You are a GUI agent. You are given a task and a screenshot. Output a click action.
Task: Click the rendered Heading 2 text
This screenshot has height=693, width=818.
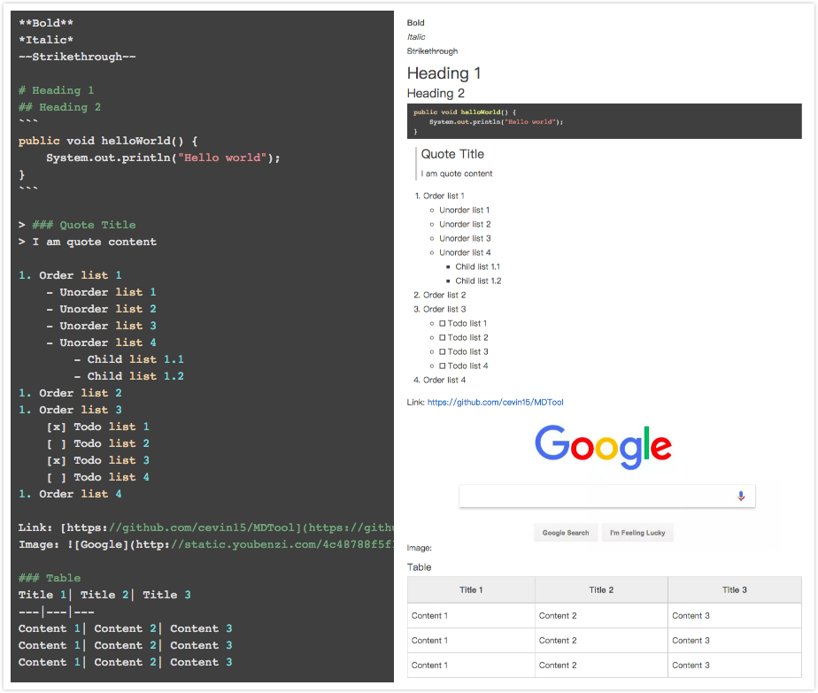tap(436, 93)
